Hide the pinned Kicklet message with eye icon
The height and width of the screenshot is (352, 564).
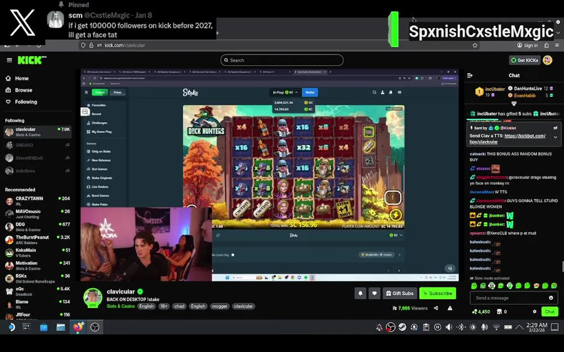tap(555, 128)
